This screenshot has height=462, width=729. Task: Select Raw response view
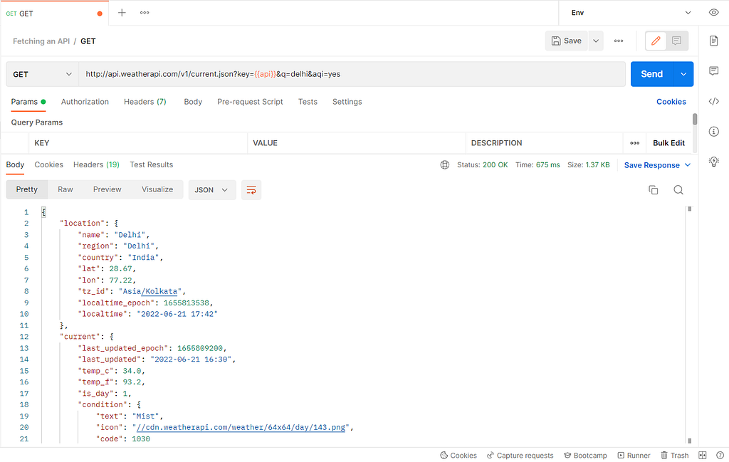pos(65,189)
